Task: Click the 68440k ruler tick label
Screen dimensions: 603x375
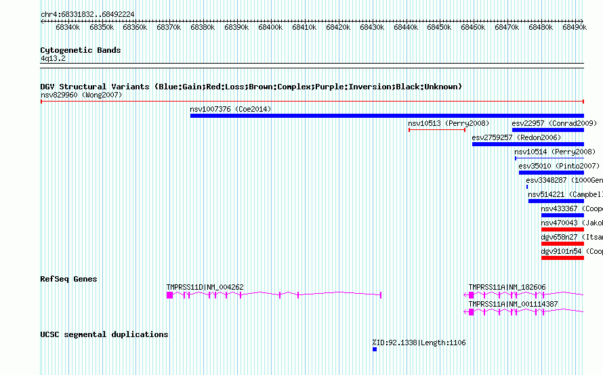Action: [406, 28]
